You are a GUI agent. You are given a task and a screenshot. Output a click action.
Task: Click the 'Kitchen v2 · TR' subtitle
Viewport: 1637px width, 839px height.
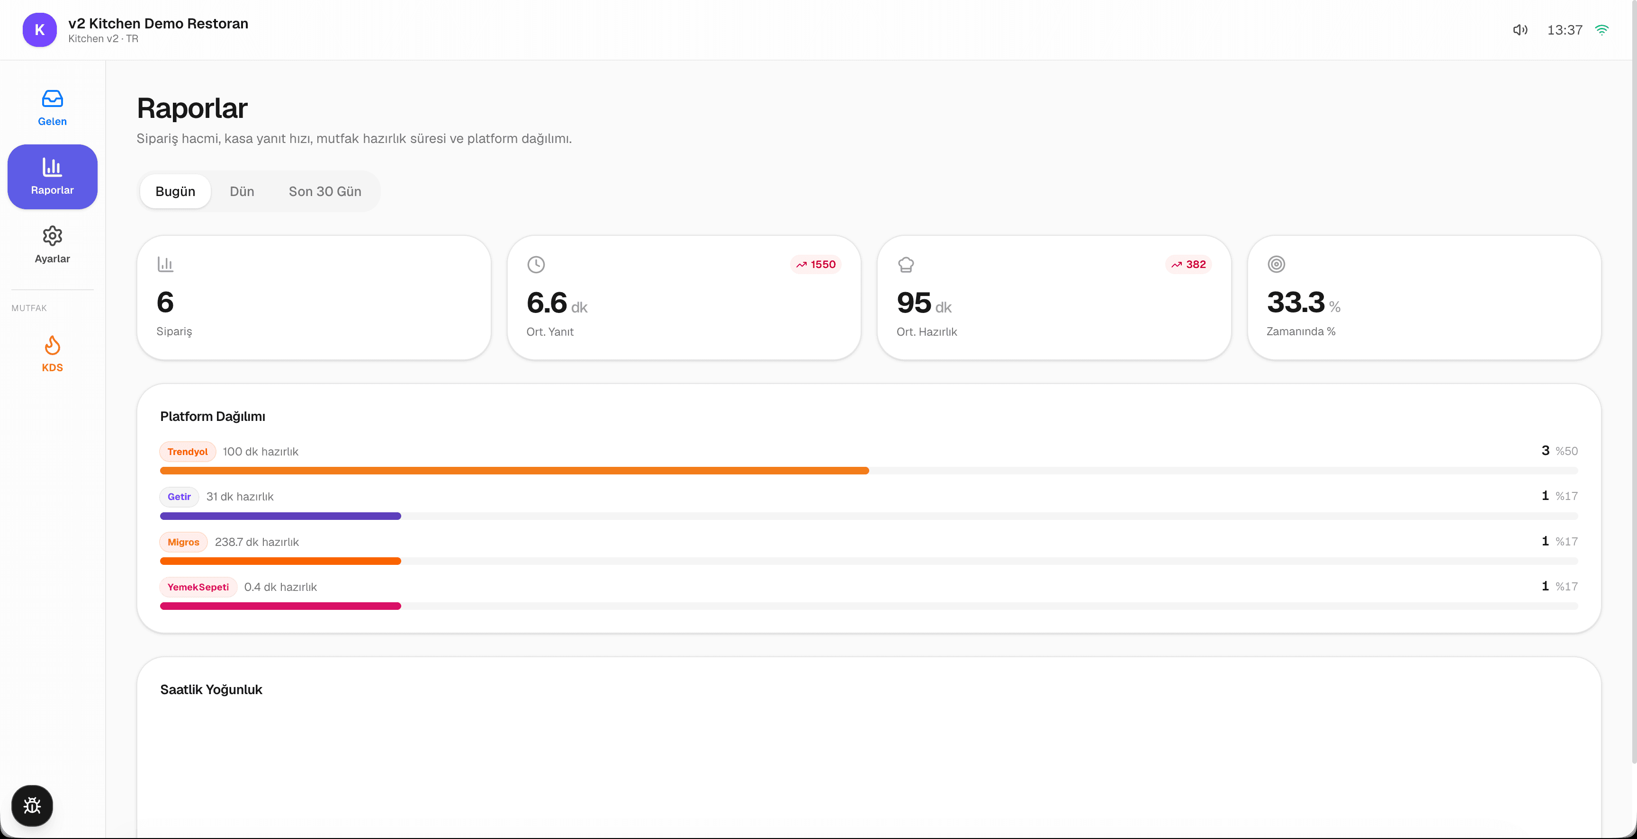[103, 39]
